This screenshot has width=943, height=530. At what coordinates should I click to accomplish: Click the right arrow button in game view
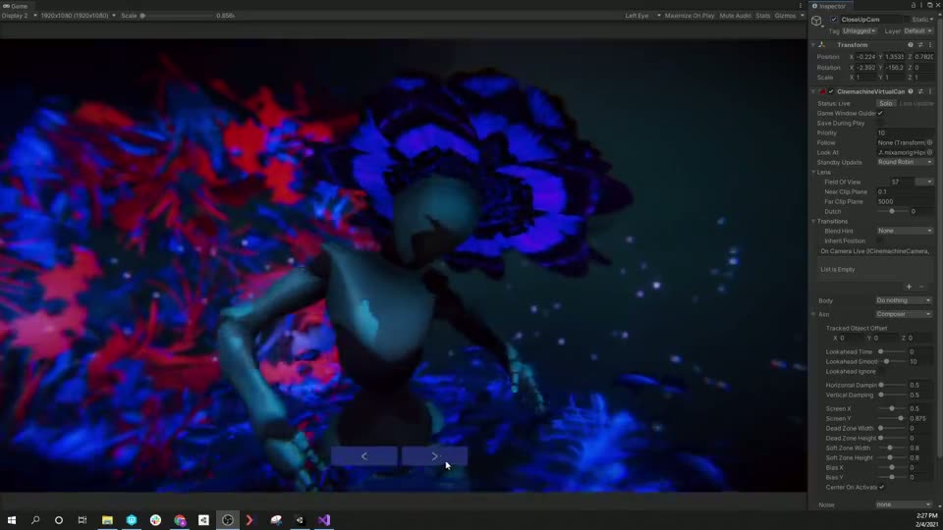[434, 456]
